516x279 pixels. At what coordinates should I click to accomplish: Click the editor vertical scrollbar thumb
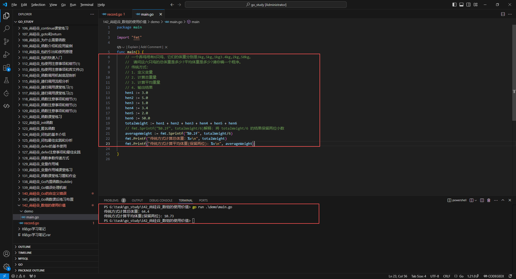tap(514, 72)
